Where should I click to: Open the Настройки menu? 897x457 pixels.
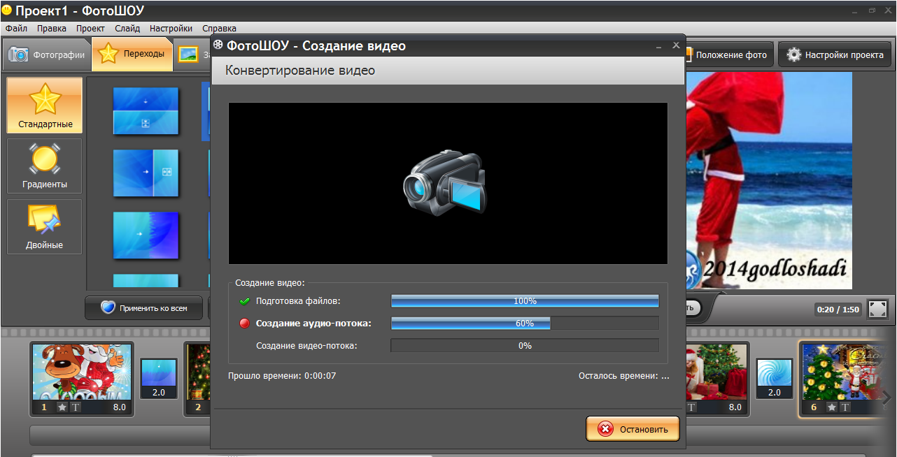coord(171,29)
